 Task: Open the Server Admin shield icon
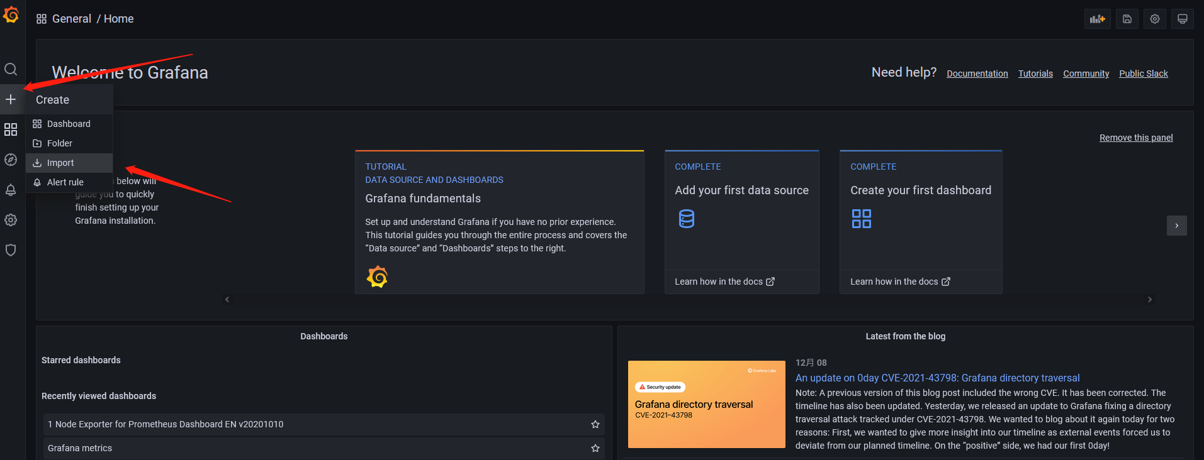click(11, 250)
